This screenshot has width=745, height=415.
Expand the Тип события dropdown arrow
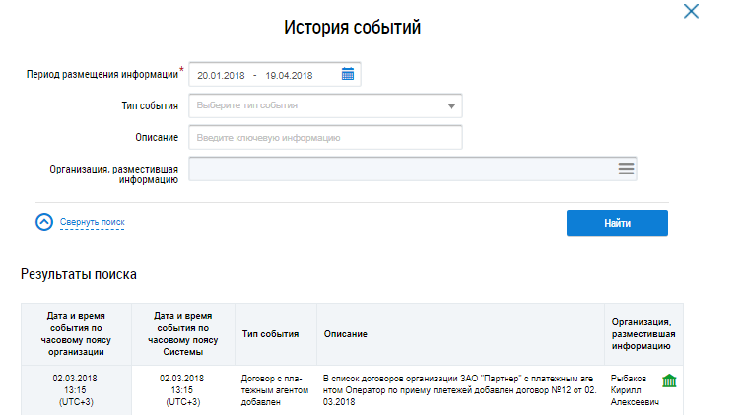(x=451, y=105)
